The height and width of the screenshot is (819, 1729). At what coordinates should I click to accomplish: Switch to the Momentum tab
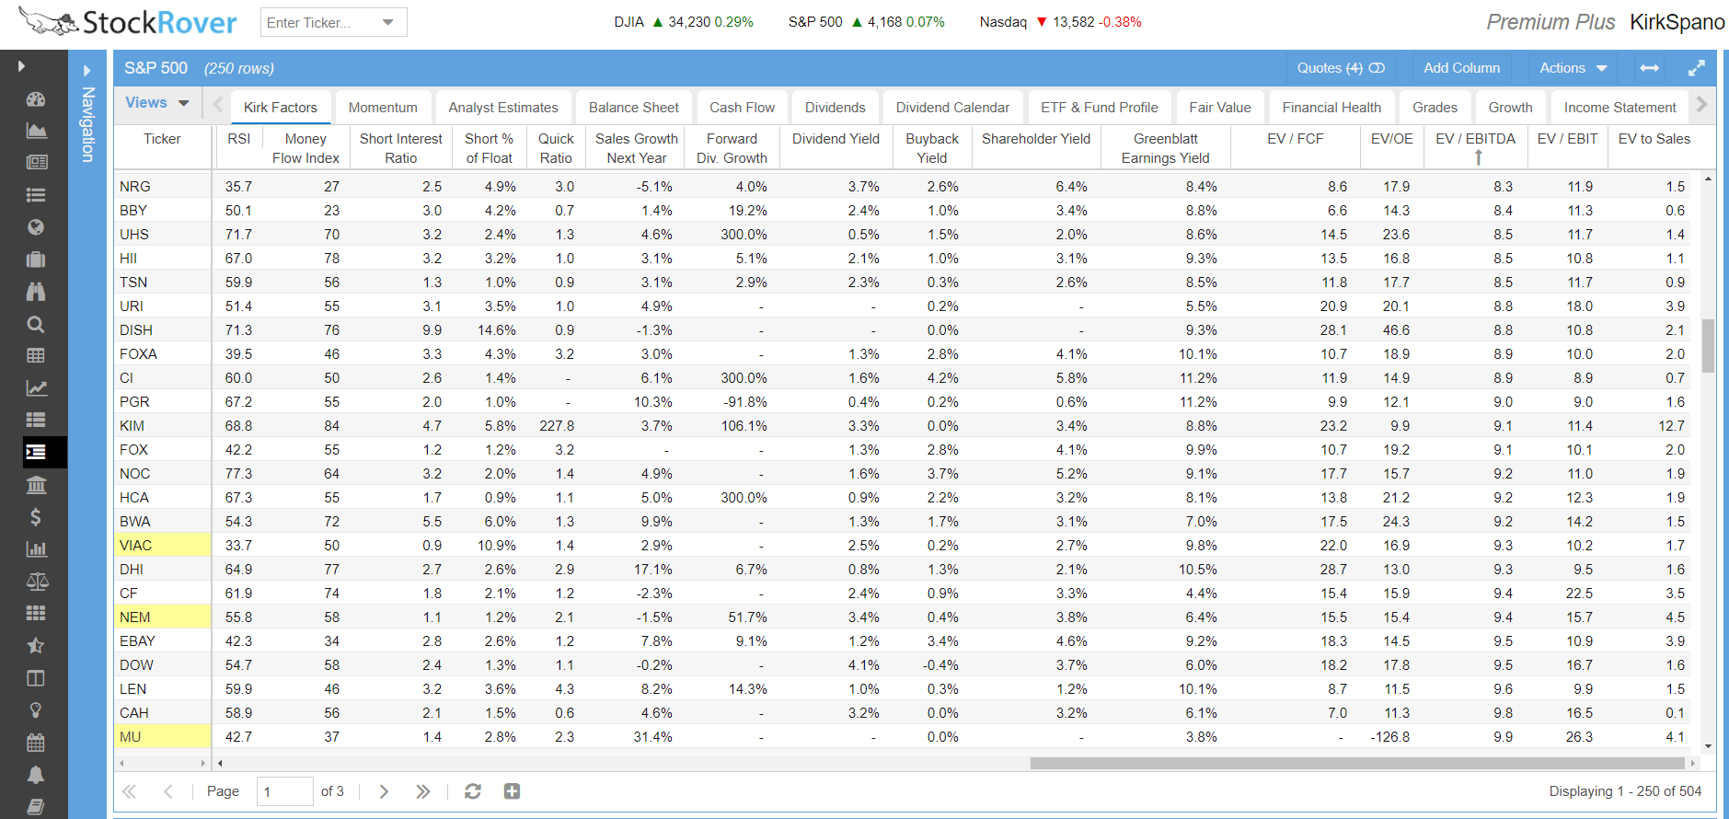pos(383,108)
